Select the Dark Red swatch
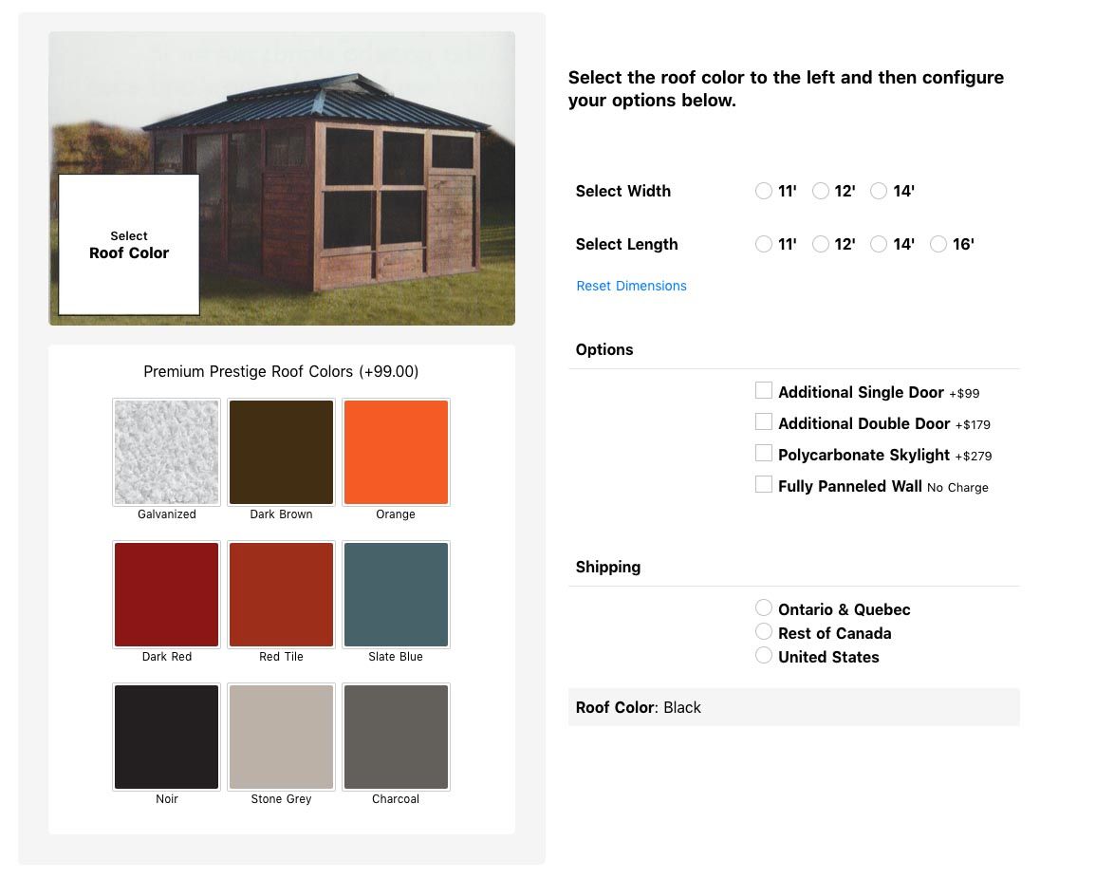This screenshot has width=1114, height=878. pyautogui.click(x=166, y=594)
